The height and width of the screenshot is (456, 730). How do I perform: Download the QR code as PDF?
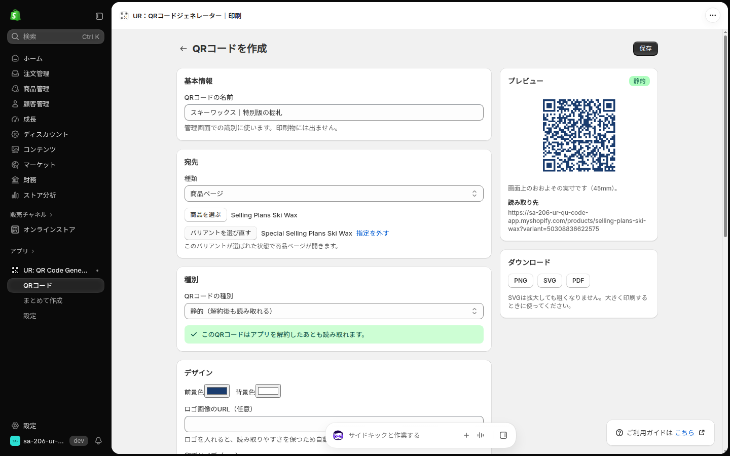578,281
